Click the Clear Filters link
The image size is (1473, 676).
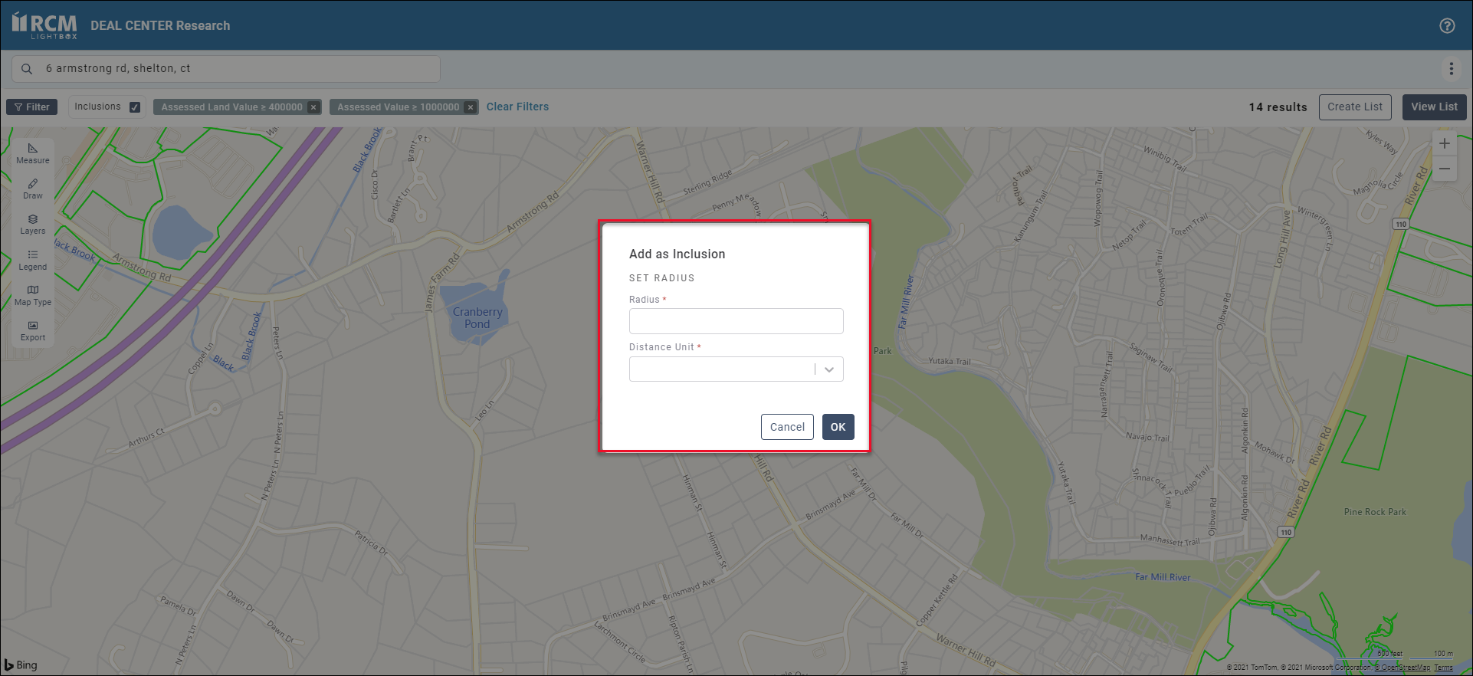[x=517, y=107]
